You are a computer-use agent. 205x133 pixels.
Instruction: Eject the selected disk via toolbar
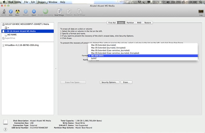34,12
